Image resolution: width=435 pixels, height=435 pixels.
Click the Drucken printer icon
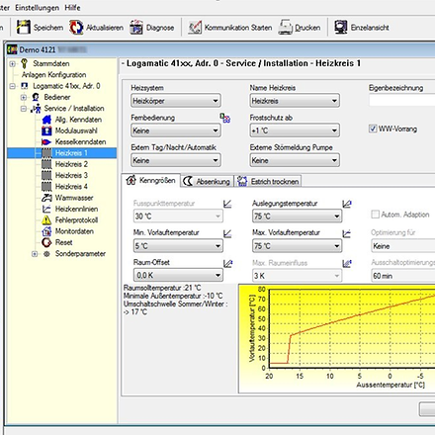tap(285, 28)
